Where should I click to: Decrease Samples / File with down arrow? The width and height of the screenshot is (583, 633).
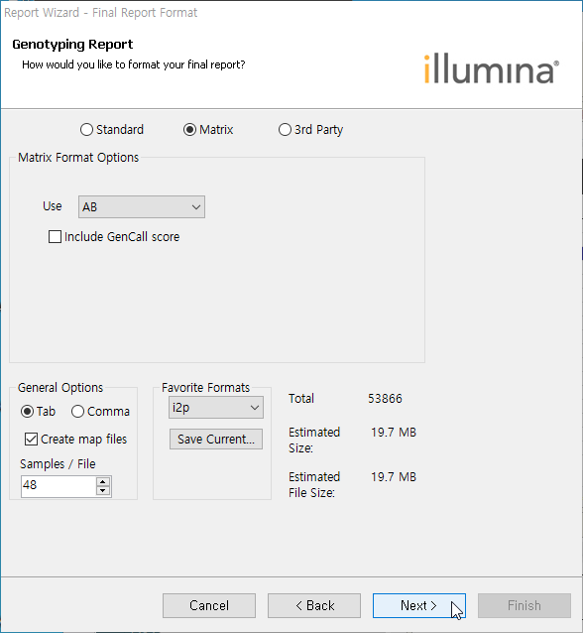coord(103,491)
